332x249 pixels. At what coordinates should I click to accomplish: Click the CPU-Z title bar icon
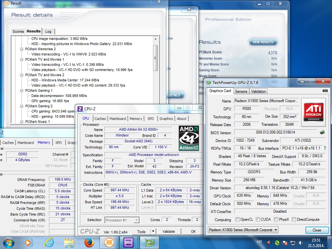tap(80, 109)
